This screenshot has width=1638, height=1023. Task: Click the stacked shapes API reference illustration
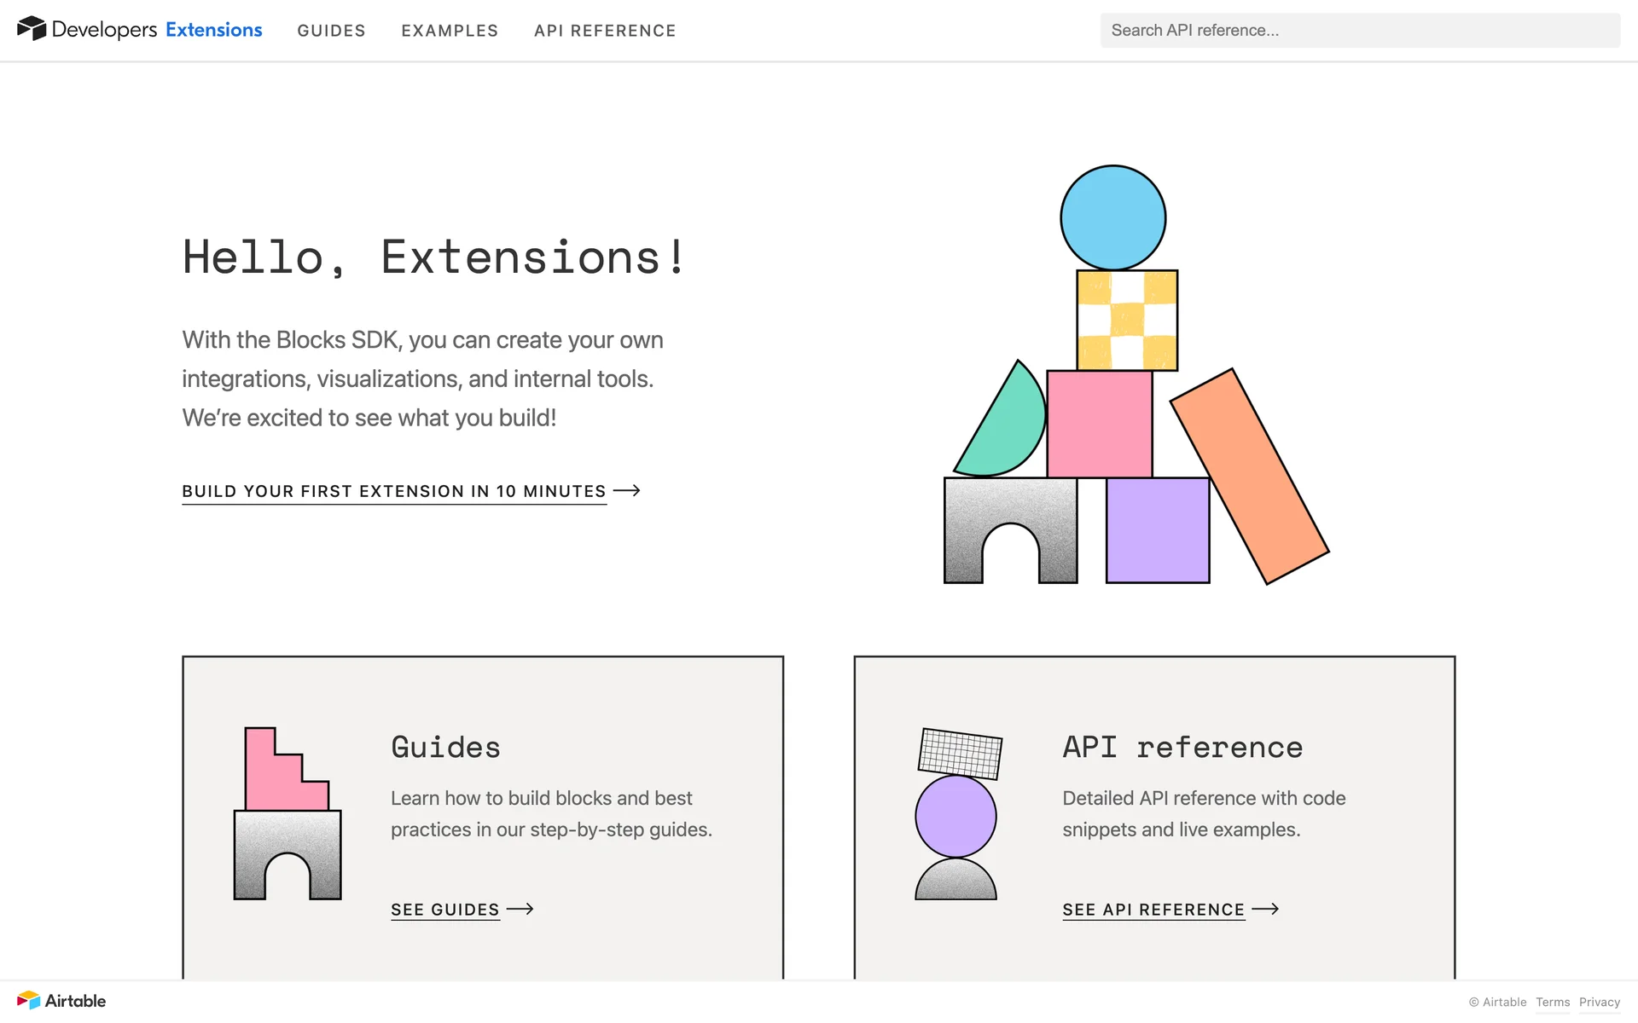click(957, 814)
